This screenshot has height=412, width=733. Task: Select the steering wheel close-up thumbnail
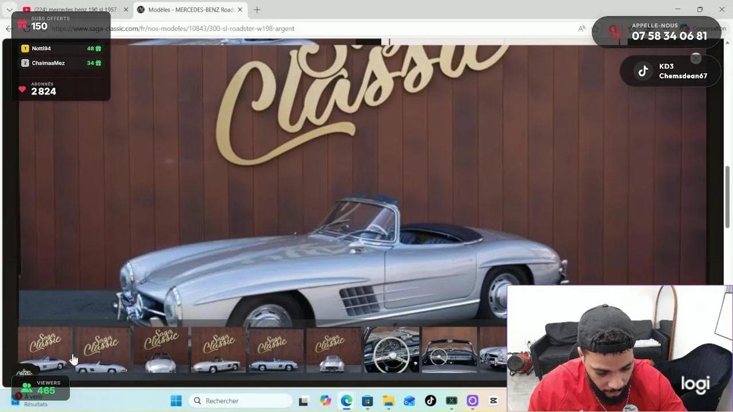tap(392, 350)
